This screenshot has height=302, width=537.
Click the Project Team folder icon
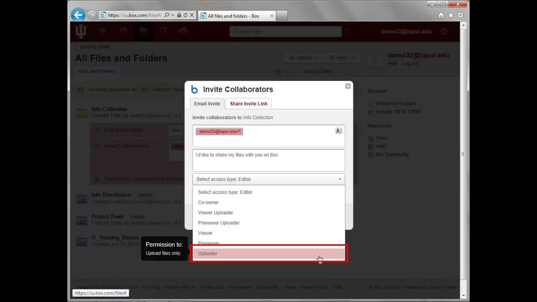coord(82,220)
